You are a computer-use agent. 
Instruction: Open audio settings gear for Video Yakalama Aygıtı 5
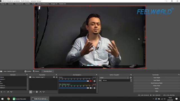(x=94, y=88)
